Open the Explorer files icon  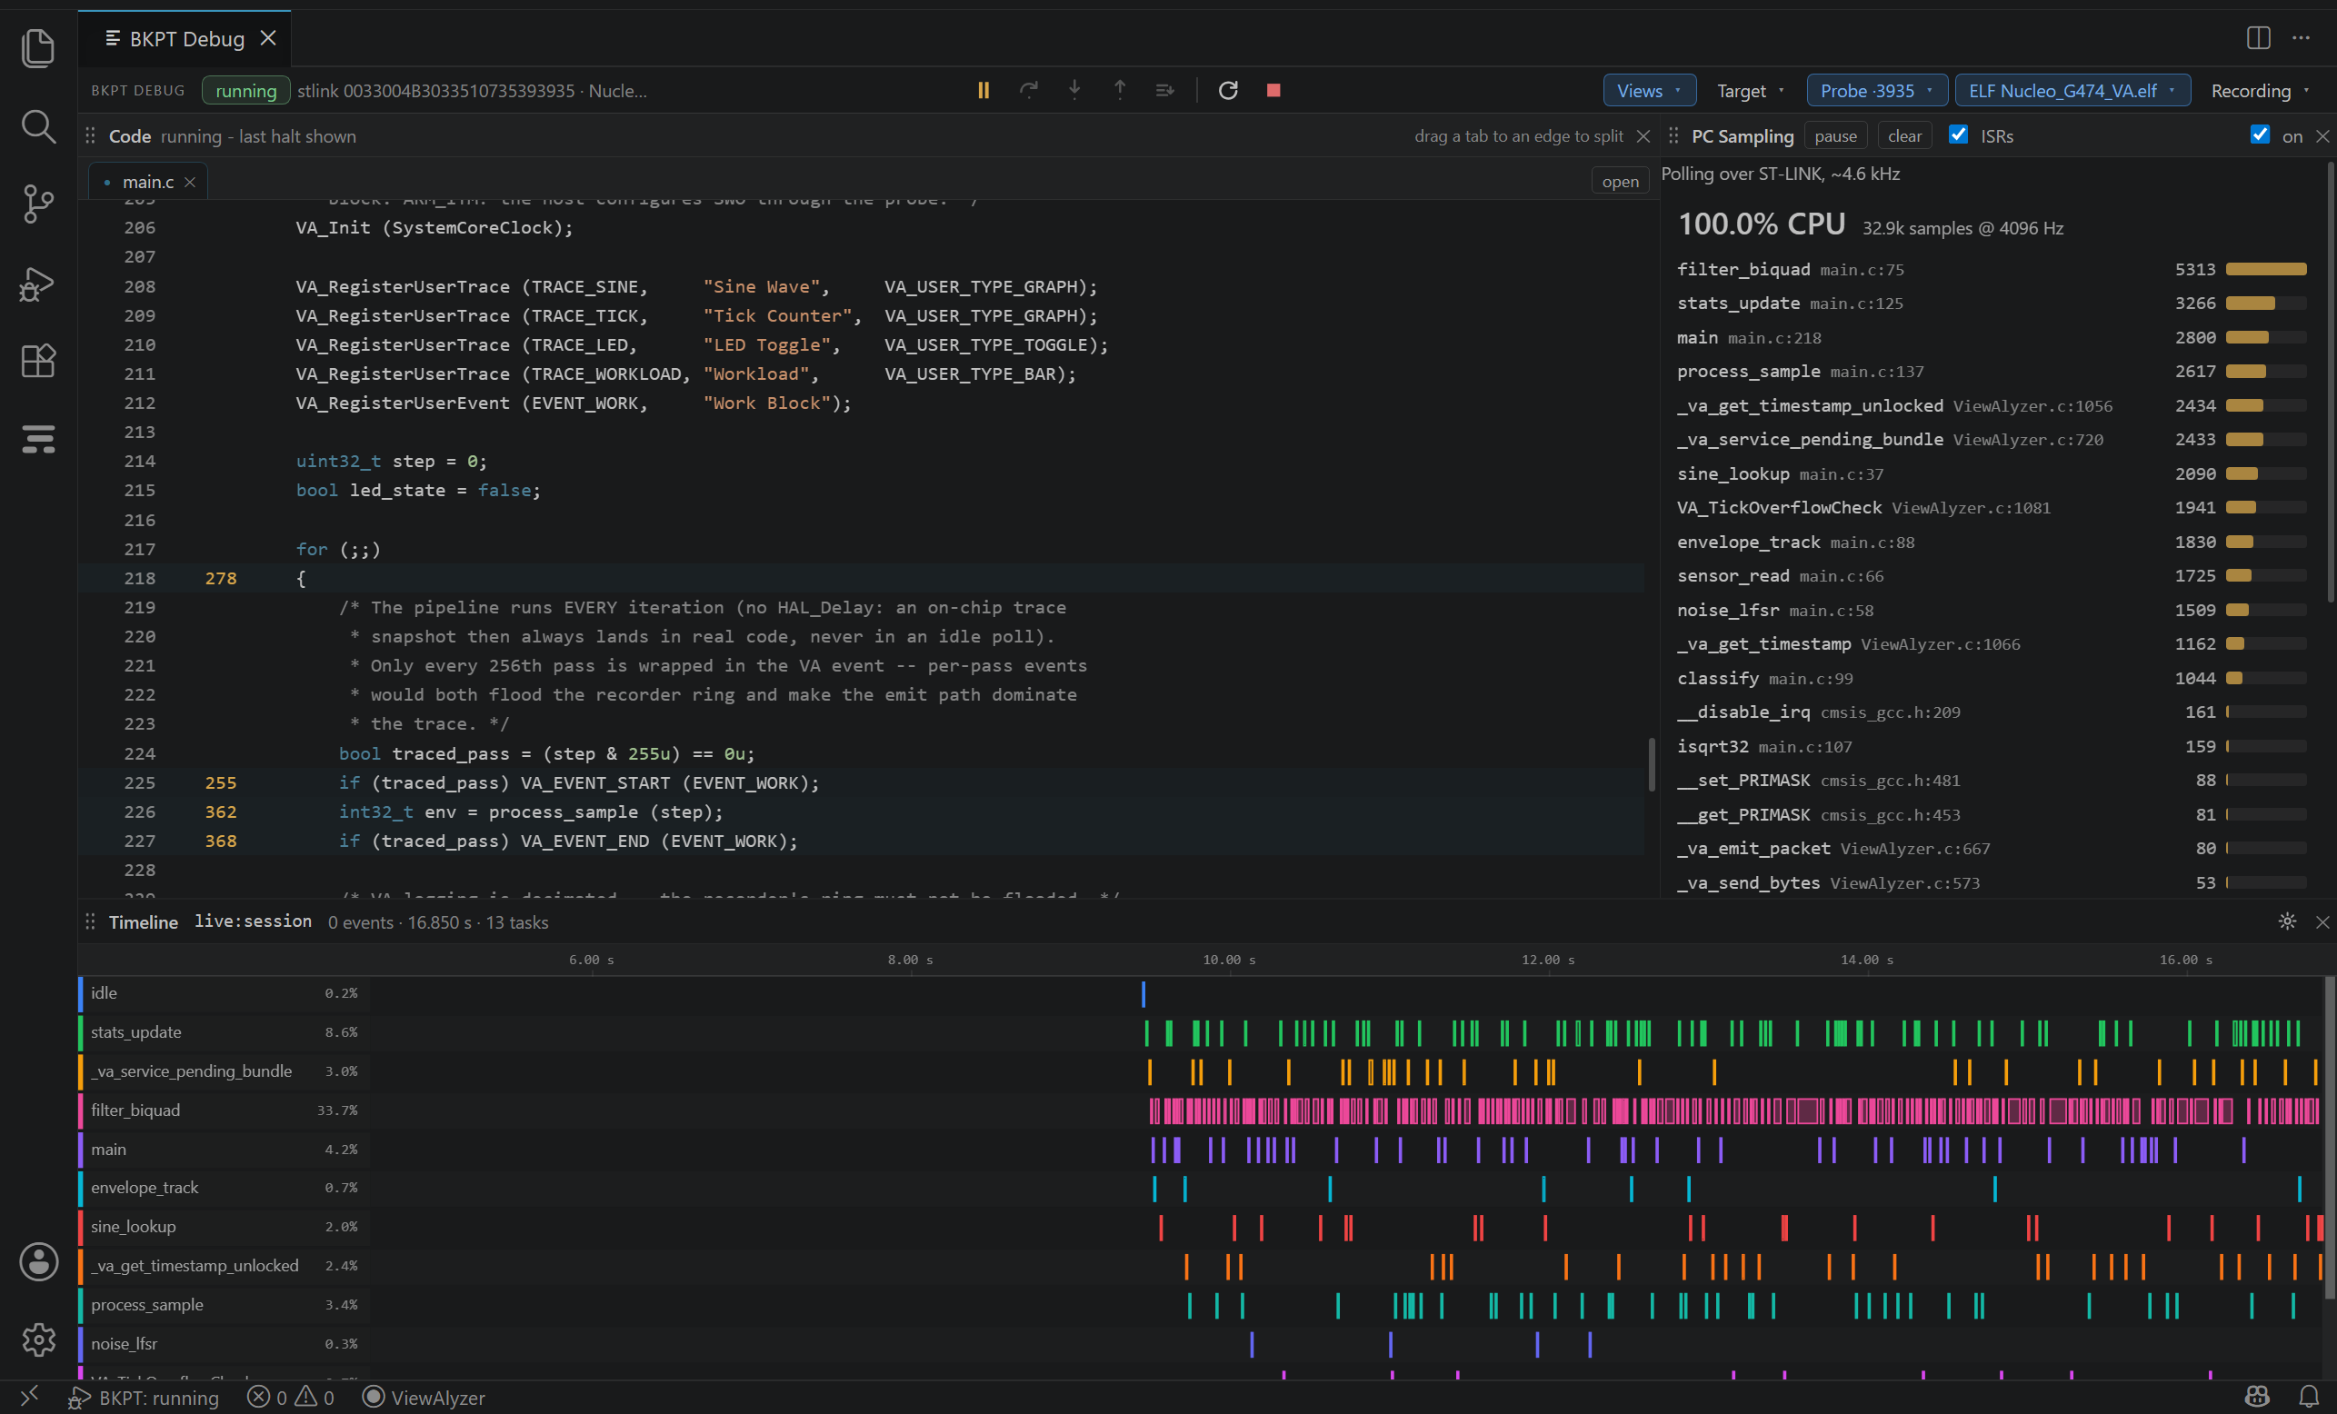[38, 47]
